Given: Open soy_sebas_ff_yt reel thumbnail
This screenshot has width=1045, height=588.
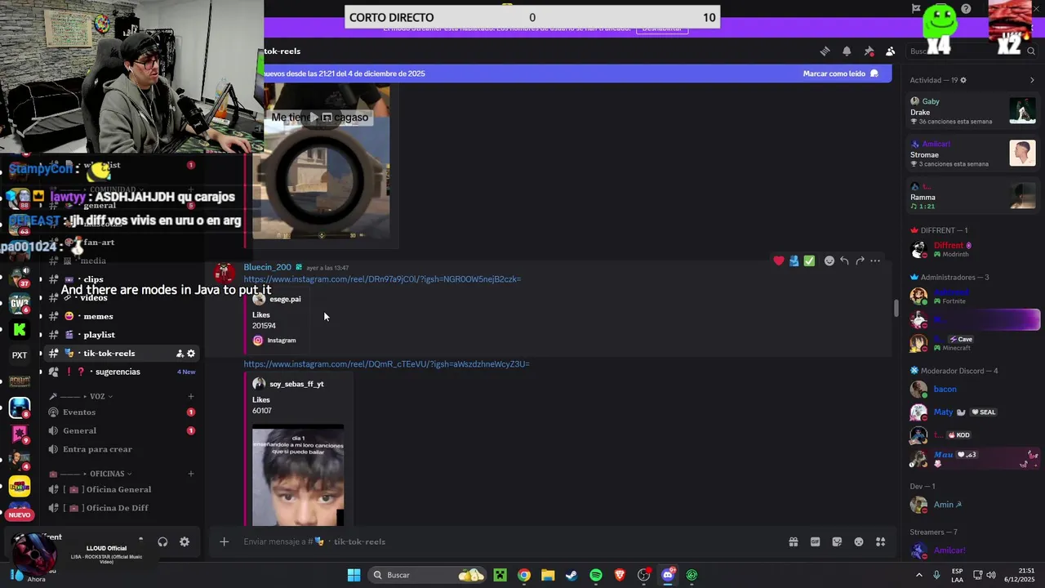Looking at the screenshot, I should coord(298,475).
